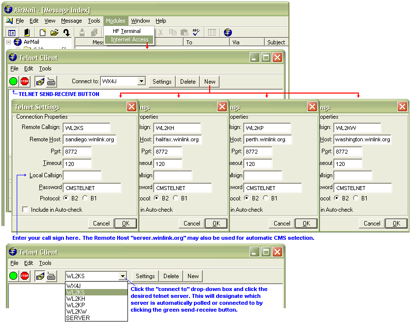Choose SERVER from the open telnet server list
Image resolution: width=411 pixels, height=323 pixels.
click(78, 318)
